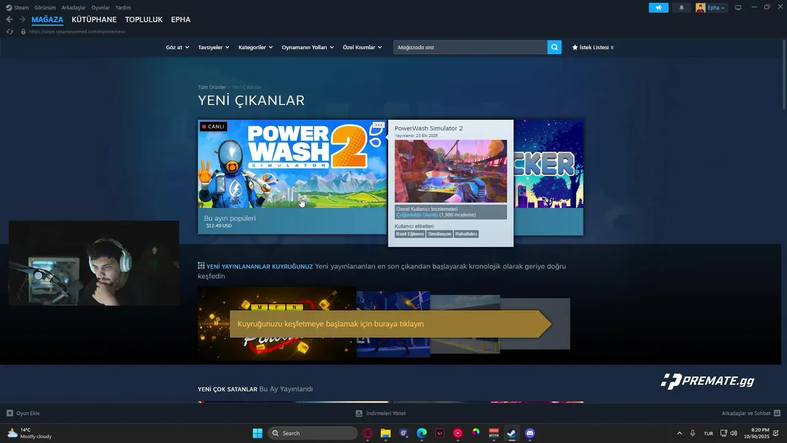This screenshot has width=787, height=443.
Task: Open İndirmeleri Yönet downloads manager
Action: [381, 413]
